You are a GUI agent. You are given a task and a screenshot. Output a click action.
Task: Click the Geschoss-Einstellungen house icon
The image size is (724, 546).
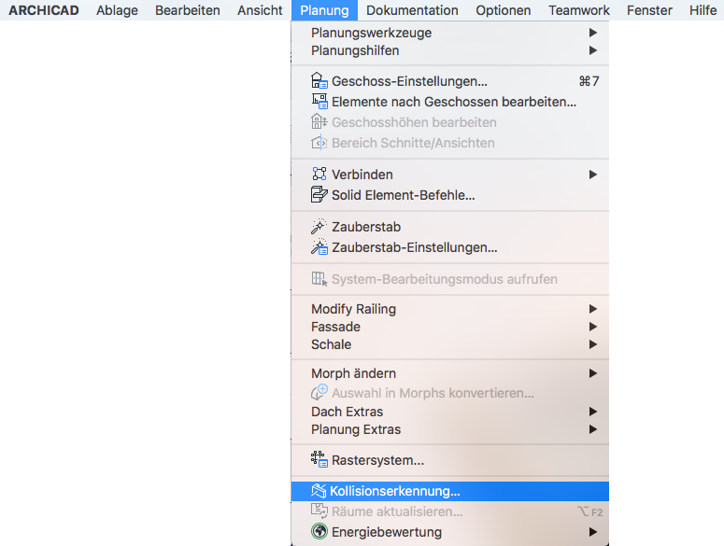pos(319,80)
